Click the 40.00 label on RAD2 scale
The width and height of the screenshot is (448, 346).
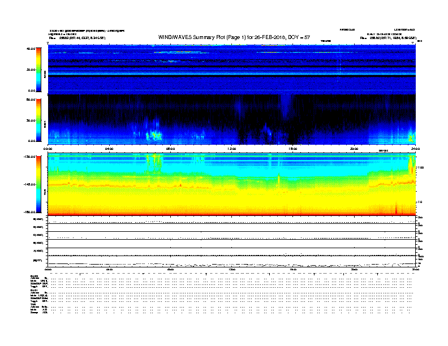(x=31, y=49)
